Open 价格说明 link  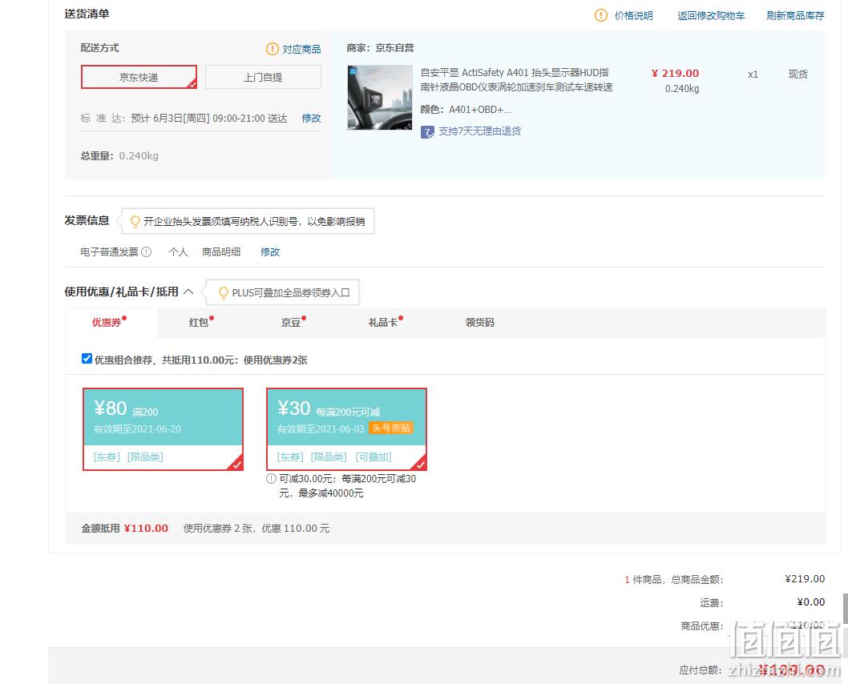[x=633, y=16]
